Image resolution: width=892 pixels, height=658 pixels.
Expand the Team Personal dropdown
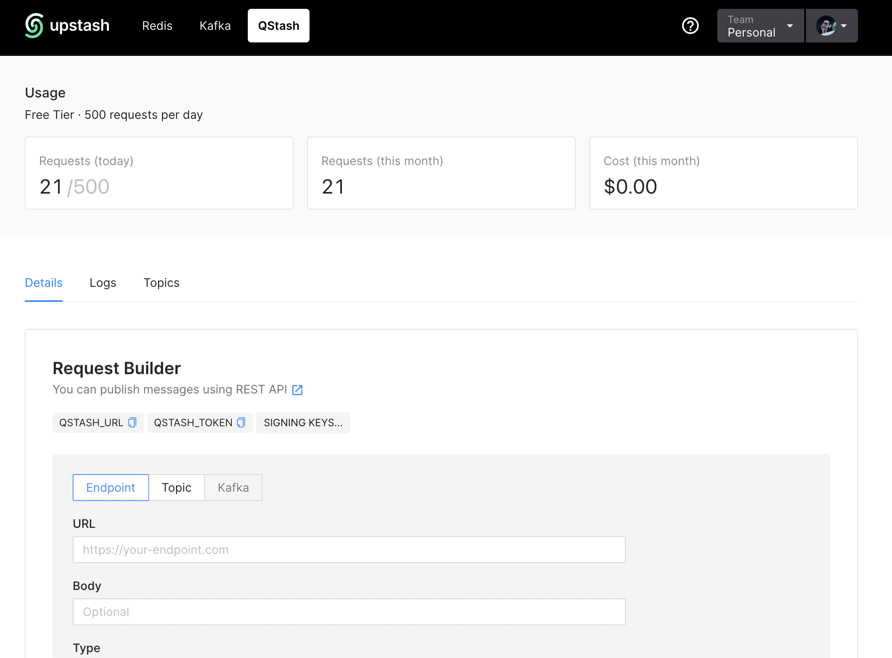(760, 26)
